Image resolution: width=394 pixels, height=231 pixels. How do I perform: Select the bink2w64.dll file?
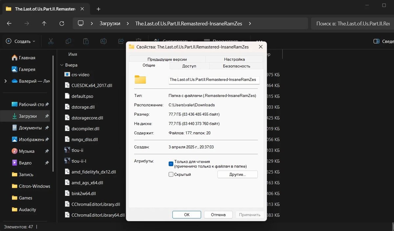tap(80, 194)
